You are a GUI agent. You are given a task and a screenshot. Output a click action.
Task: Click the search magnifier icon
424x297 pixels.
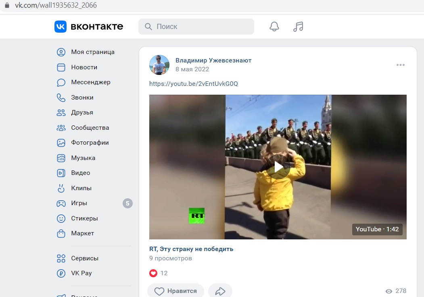[148, 27]
